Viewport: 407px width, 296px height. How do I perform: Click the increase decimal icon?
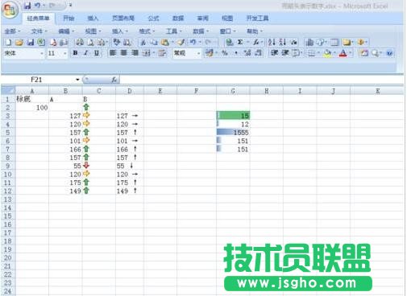(247, 53)
